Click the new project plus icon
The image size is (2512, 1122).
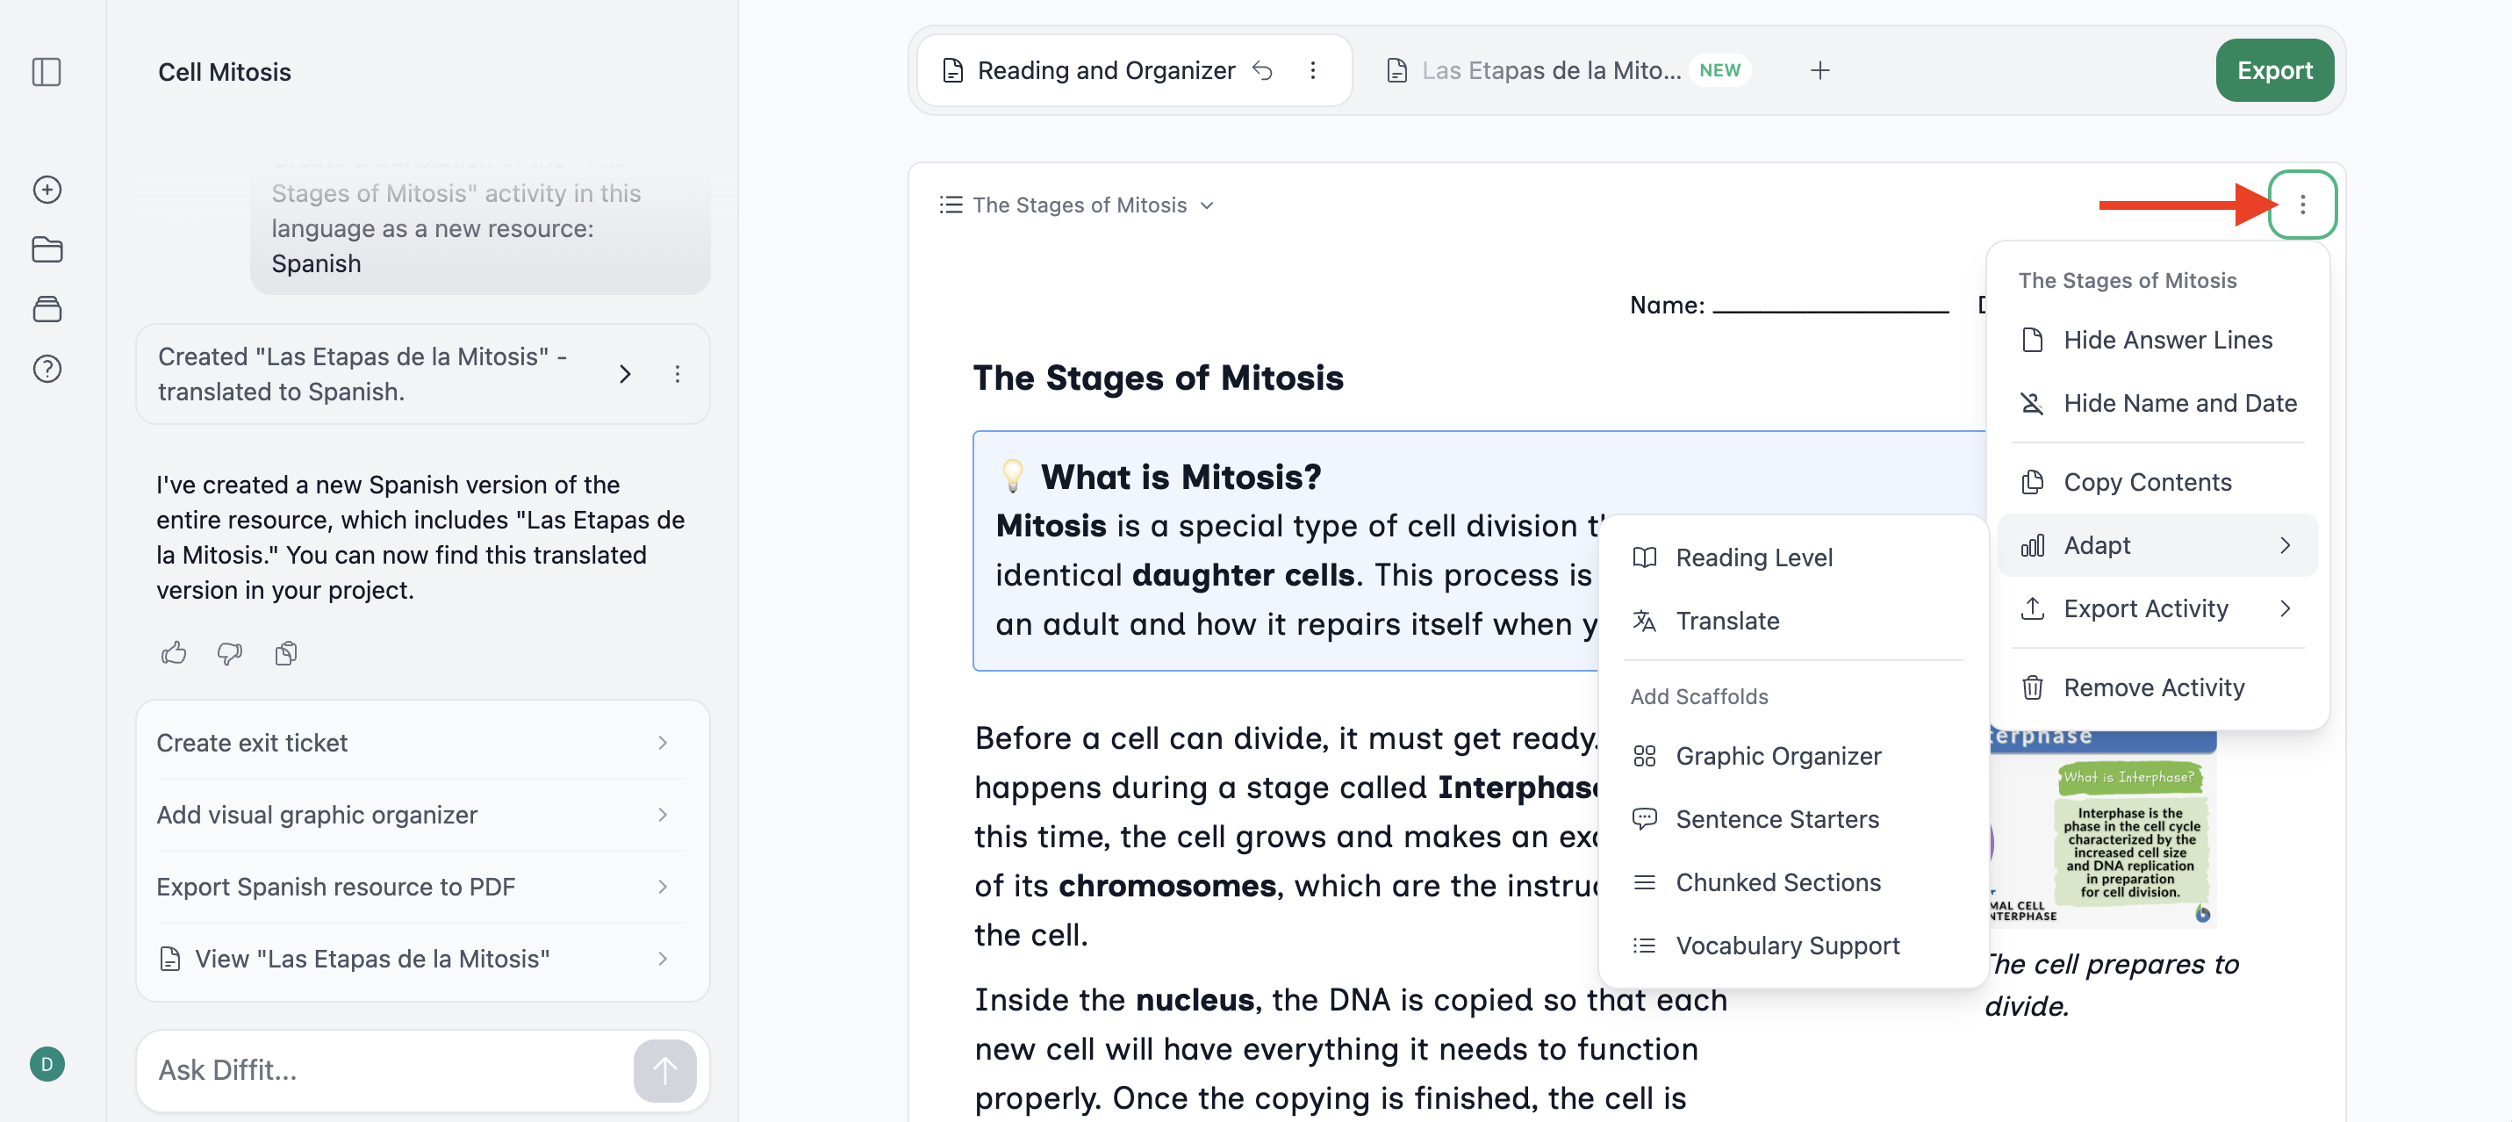coord(47,190)
